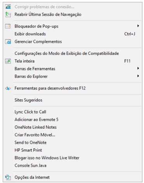Click the F11 shortcut text
The height and width of the screenshot is (183, 144).
point(127,61)
